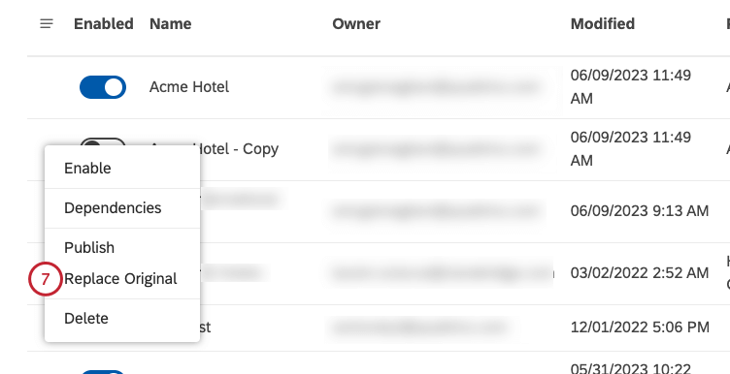The image size is (730, 374).
Task: Click the red step 7 marker
Action: [x=46, y=279]
